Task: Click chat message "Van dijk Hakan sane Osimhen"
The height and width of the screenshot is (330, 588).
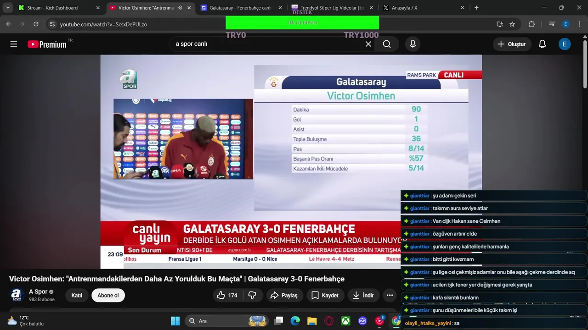Action: coord(466,221)
